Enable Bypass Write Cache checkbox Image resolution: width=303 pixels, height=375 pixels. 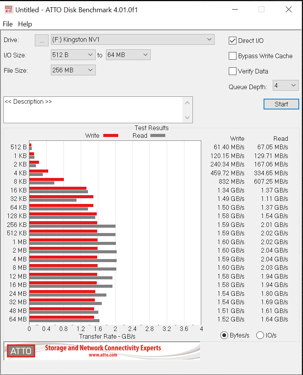coord(233,56)
